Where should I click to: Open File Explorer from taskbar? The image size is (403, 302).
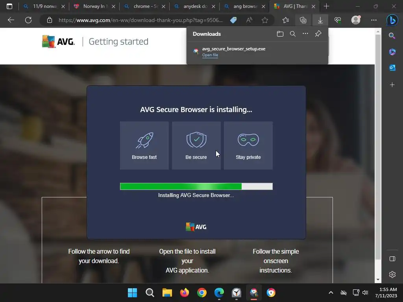pyautogui.click(x=167, y=293)
